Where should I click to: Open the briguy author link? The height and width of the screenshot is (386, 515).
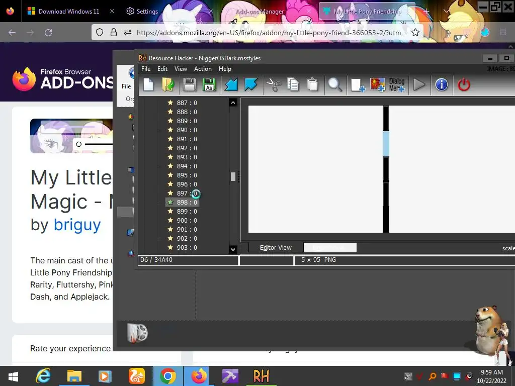(x=77, y=225)
